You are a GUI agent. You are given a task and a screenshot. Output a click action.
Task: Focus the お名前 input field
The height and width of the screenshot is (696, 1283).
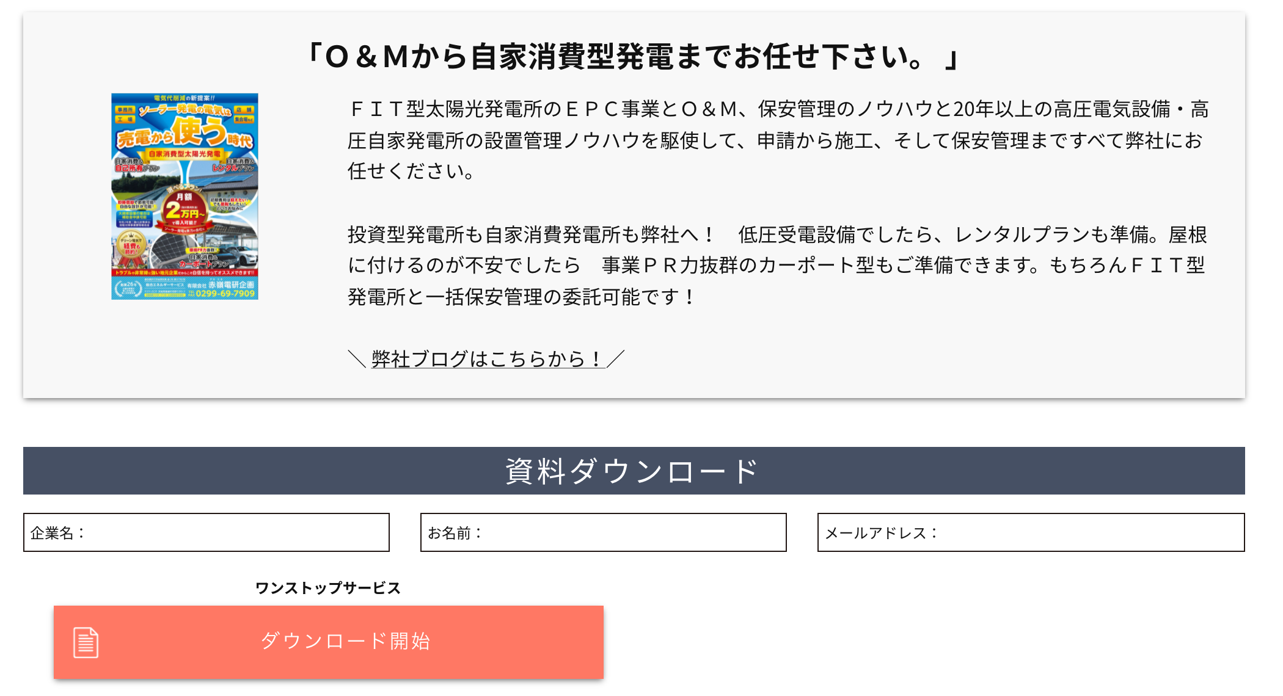[604, 532]
